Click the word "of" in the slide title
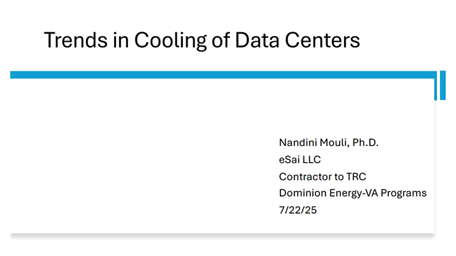Screen dimensions: 456x256 click(221, 40)
